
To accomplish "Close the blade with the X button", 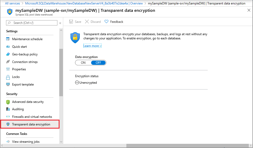I will point(249,10).
